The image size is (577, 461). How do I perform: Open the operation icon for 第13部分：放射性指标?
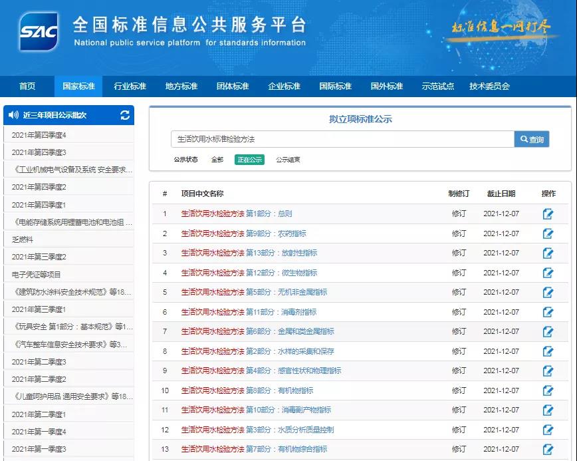[548, 253]
